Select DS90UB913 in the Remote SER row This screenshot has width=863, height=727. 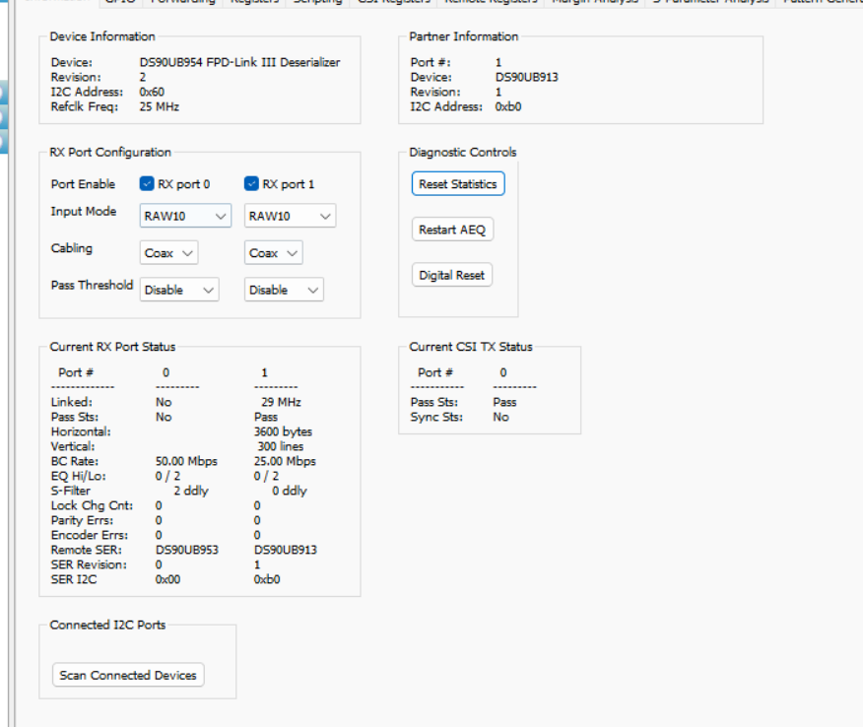tap(286, 550)
